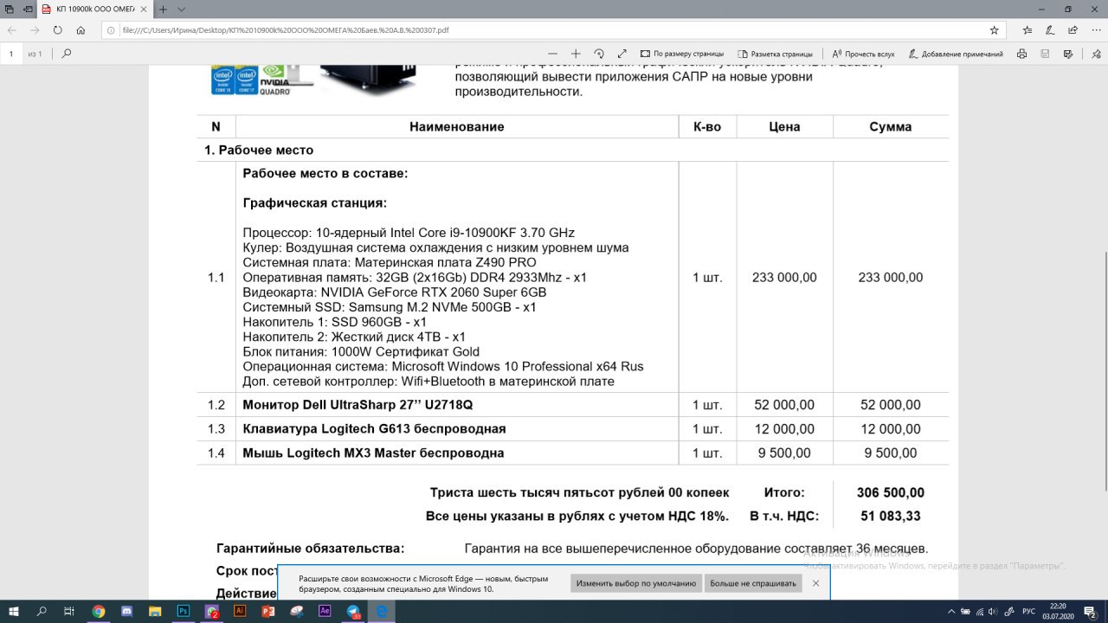Click the Save floppy-disk icon
The width and height of the screenshot is (1108, 623).
point(1045,54)
